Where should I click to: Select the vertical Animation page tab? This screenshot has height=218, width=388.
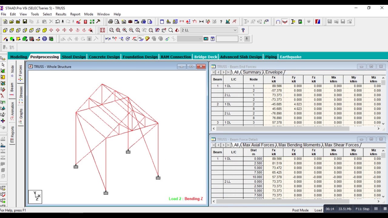click(x=12, y=111)
